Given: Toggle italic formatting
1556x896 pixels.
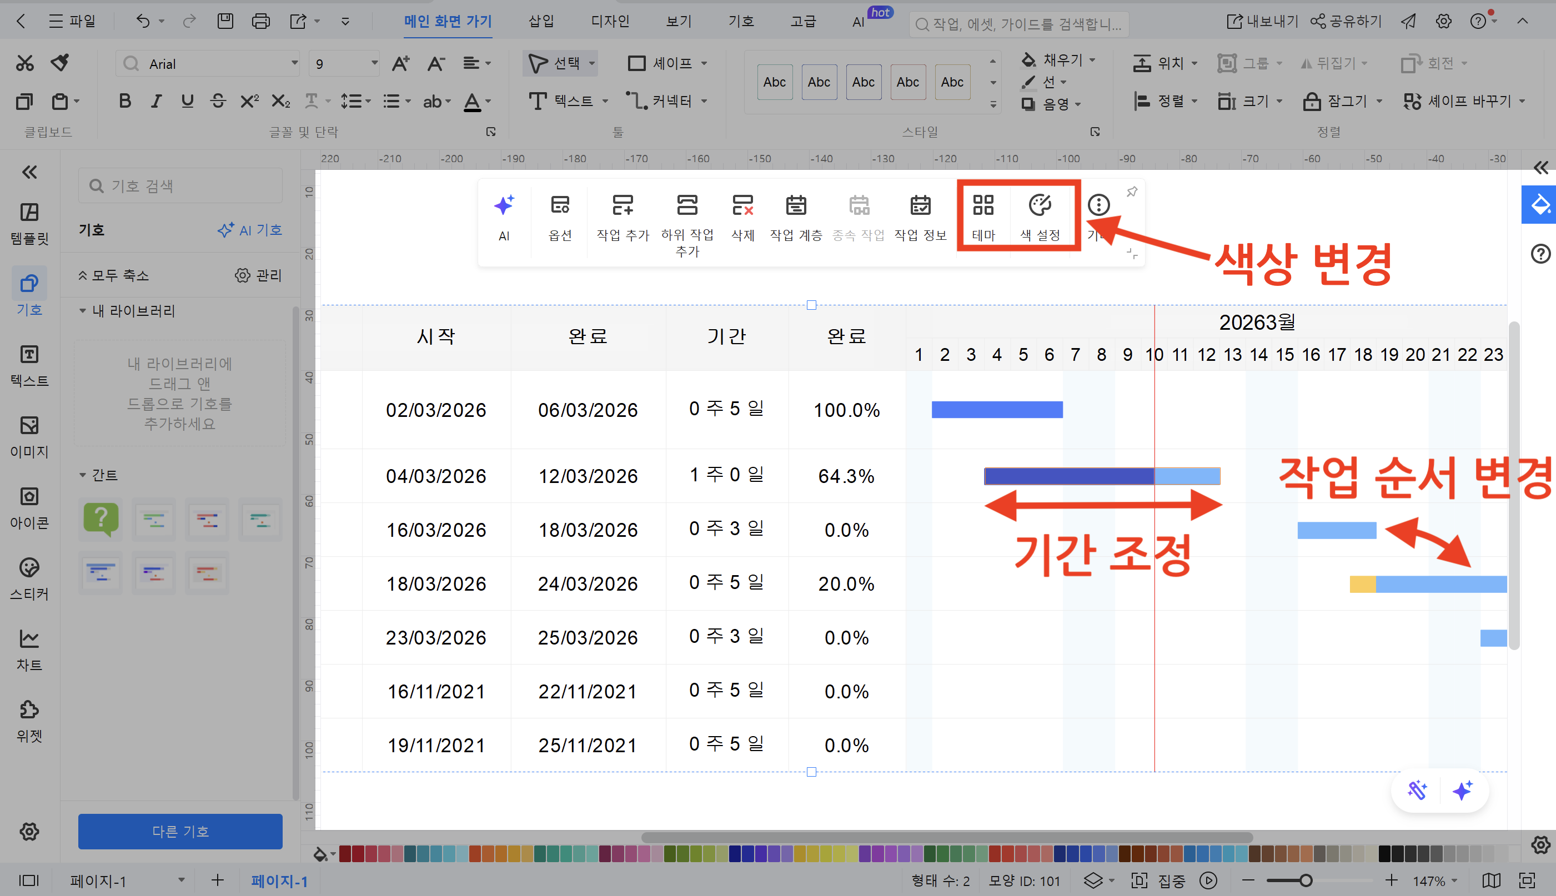Looking at the screenshot, I should 155,101.
